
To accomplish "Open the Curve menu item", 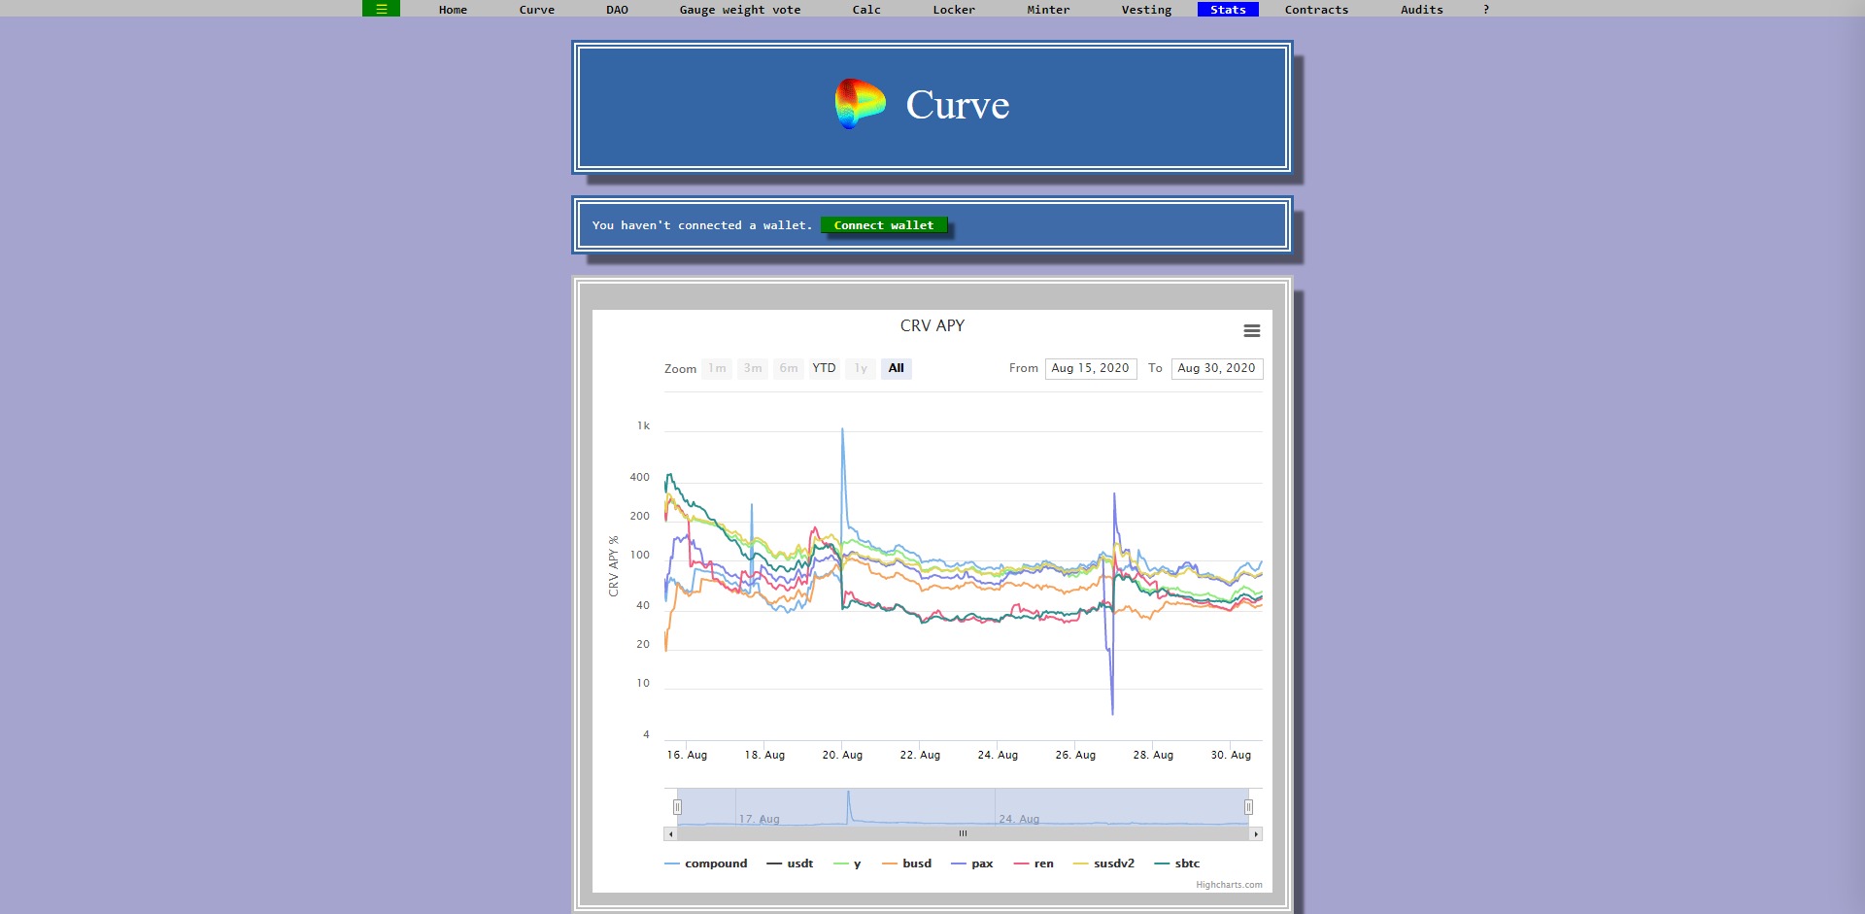I will (537, 10).
